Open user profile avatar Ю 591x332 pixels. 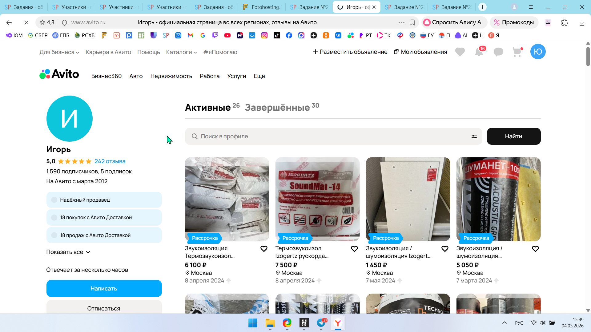[538, 52]
